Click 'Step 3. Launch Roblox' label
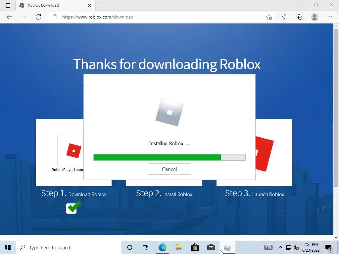339x254 pixels. click(x=255, y=193)
